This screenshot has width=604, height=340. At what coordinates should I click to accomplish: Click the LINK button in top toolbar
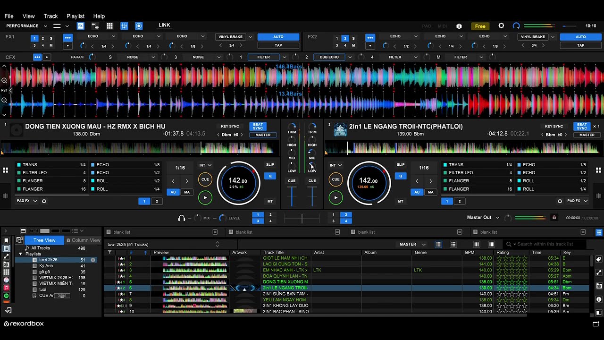click(164, 25)
